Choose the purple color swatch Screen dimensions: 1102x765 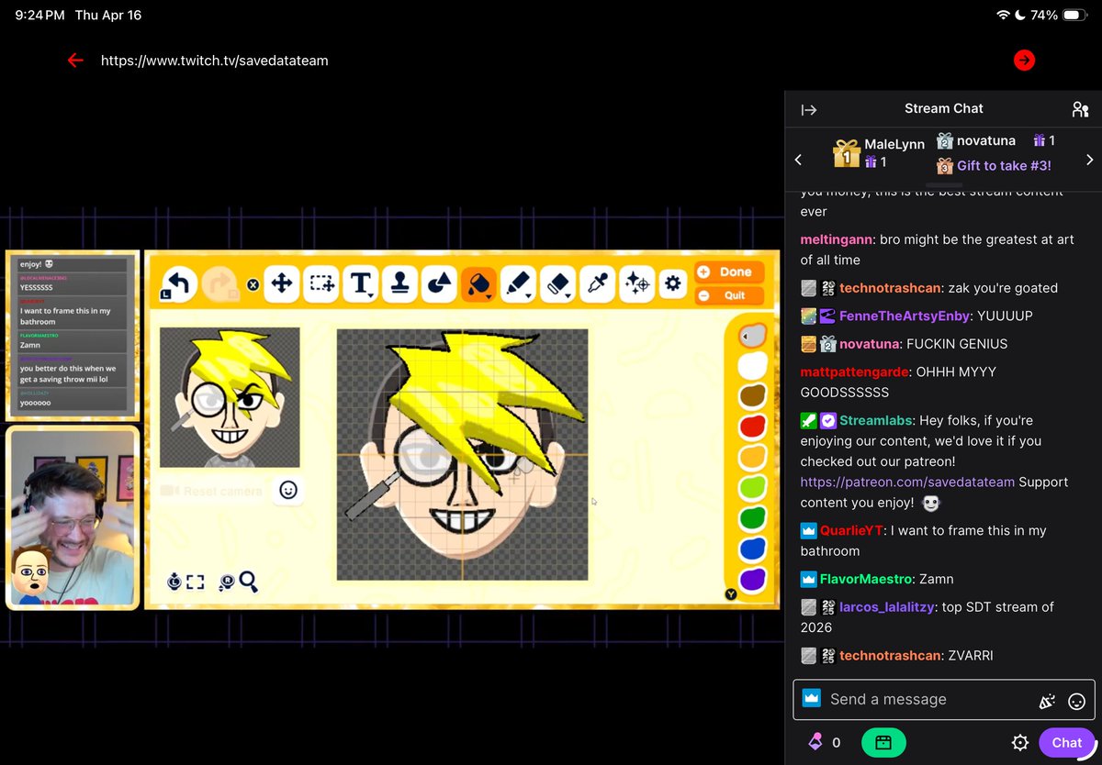click(x=752, y=580)
